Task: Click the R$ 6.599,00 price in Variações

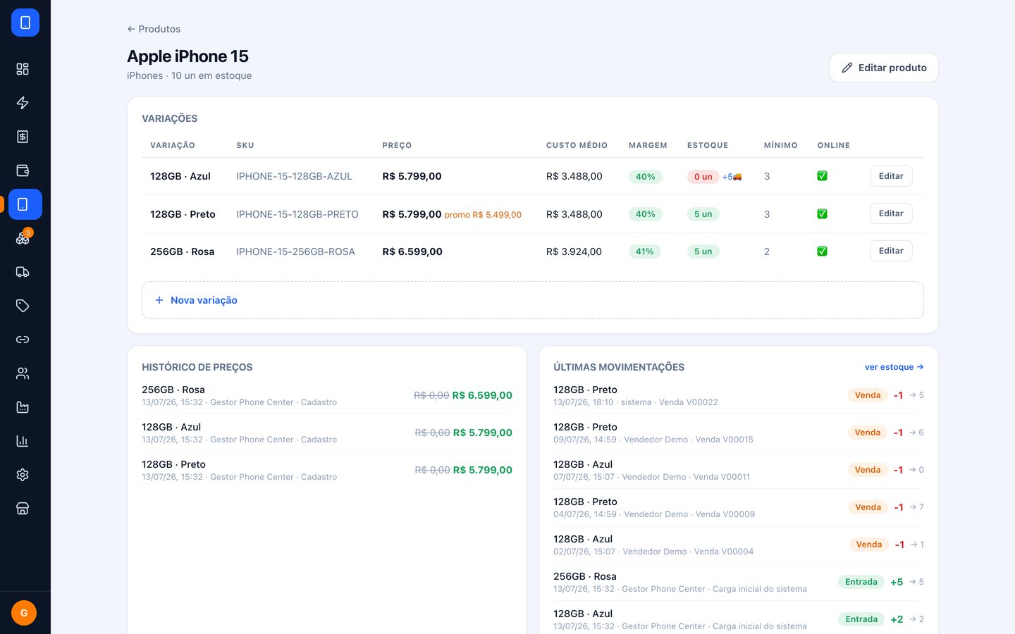Action: [412, 251]
